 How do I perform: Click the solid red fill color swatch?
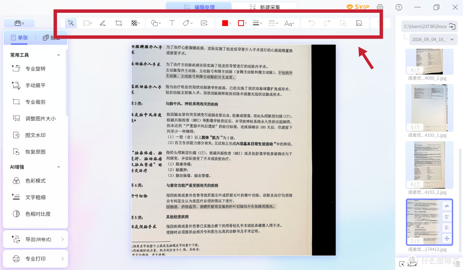225,23
